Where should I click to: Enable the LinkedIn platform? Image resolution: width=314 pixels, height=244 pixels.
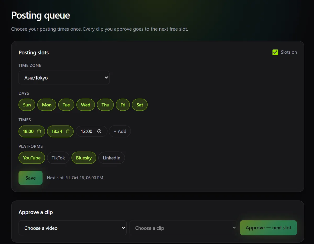[x=111, y=158]
